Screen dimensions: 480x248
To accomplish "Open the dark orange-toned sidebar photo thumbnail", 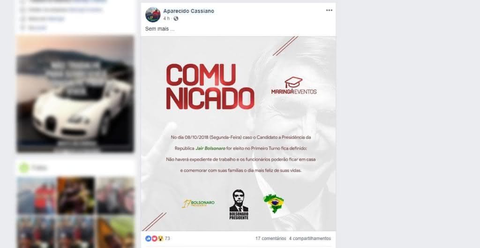I will pos(76,195).
